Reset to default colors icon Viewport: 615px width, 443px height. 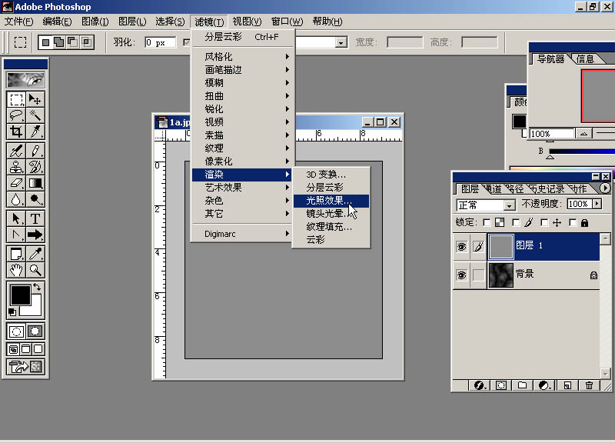click(12, 312)
